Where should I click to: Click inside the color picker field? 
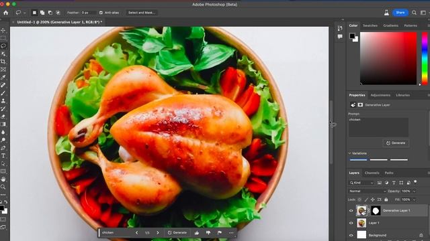388,58
